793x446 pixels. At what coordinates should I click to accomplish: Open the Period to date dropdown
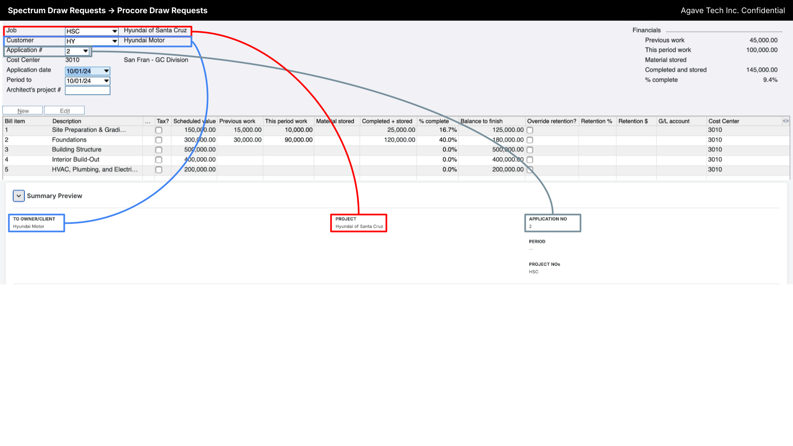(106, 81)
